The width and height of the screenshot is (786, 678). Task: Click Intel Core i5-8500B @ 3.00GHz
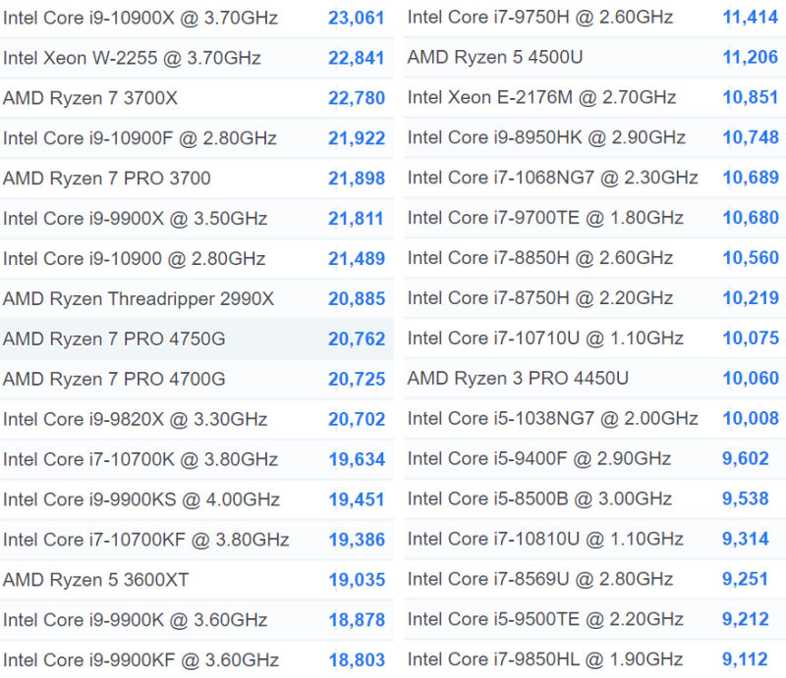pos(539,498)
